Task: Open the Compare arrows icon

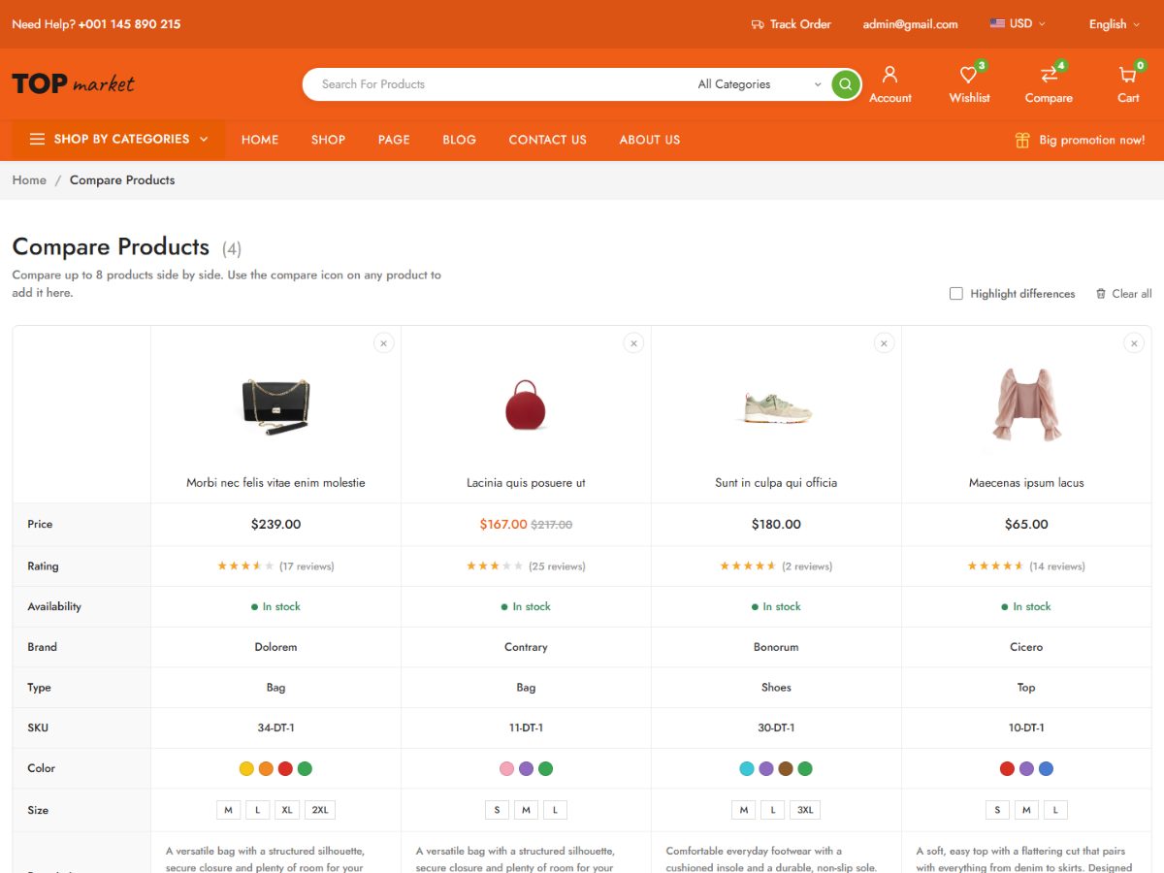Action: pos(1049,75)
